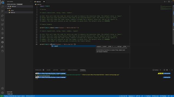
Task: Switch to the Output panel tab
Action: click(x=63, y=70)
